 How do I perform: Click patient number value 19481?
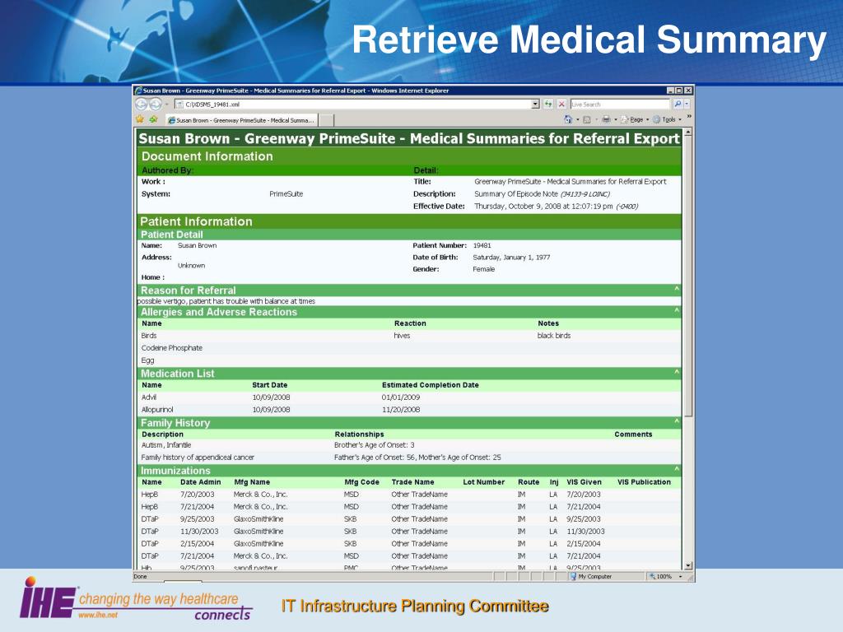(482, 245)
